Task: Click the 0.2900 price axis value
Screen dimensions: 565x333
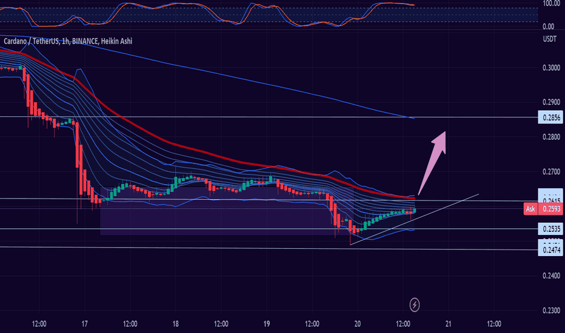Action: click(x=551, y=102)
